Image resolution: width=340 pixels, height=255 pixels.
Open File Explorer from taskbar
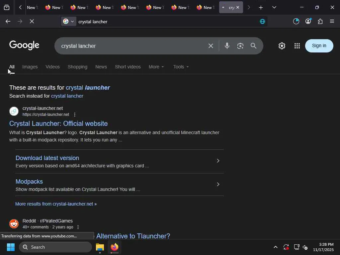[100, 247]
